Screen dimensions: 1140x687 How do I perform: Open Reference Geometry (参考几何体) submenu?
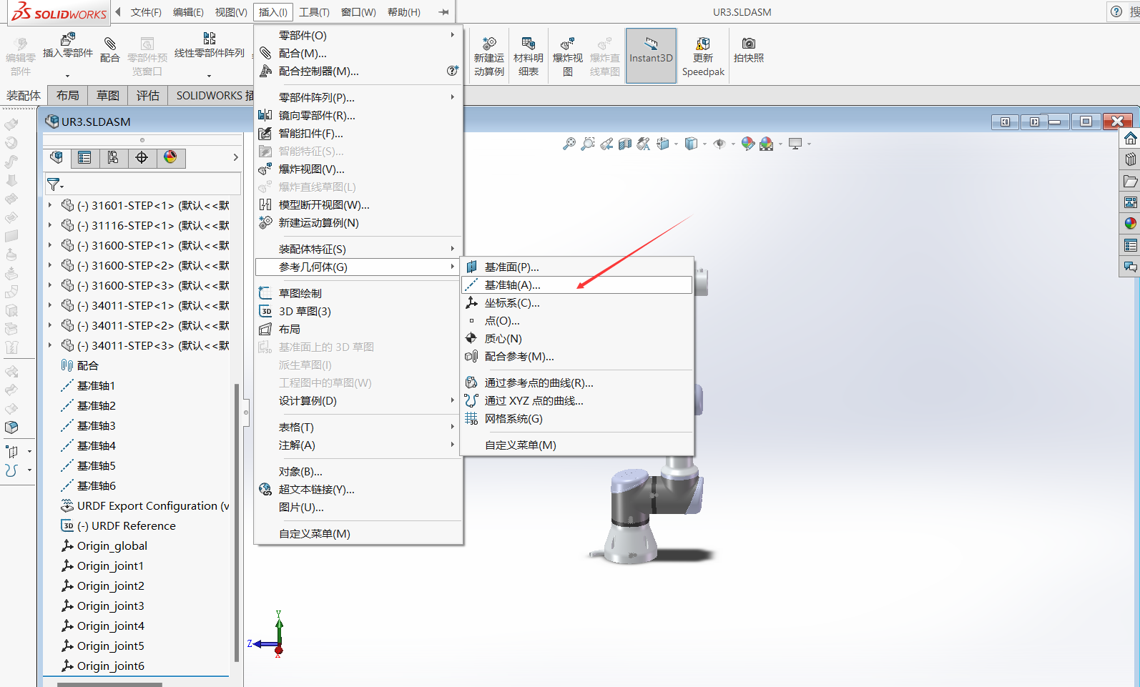tap(358, 267)
